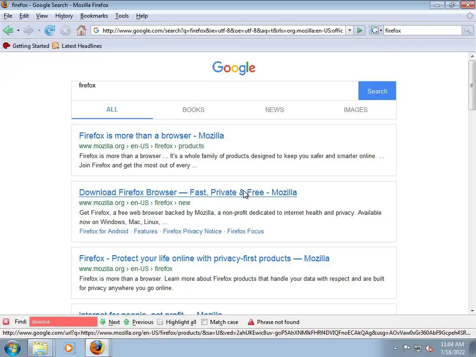Open the File menu

(x=8, y=16)
